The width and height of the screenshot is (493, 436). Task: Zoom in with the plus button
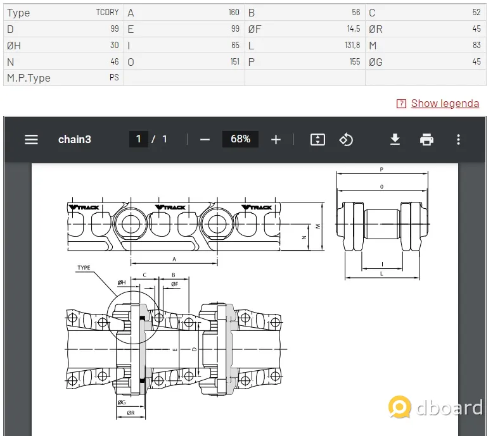click(x=276, y=139)
